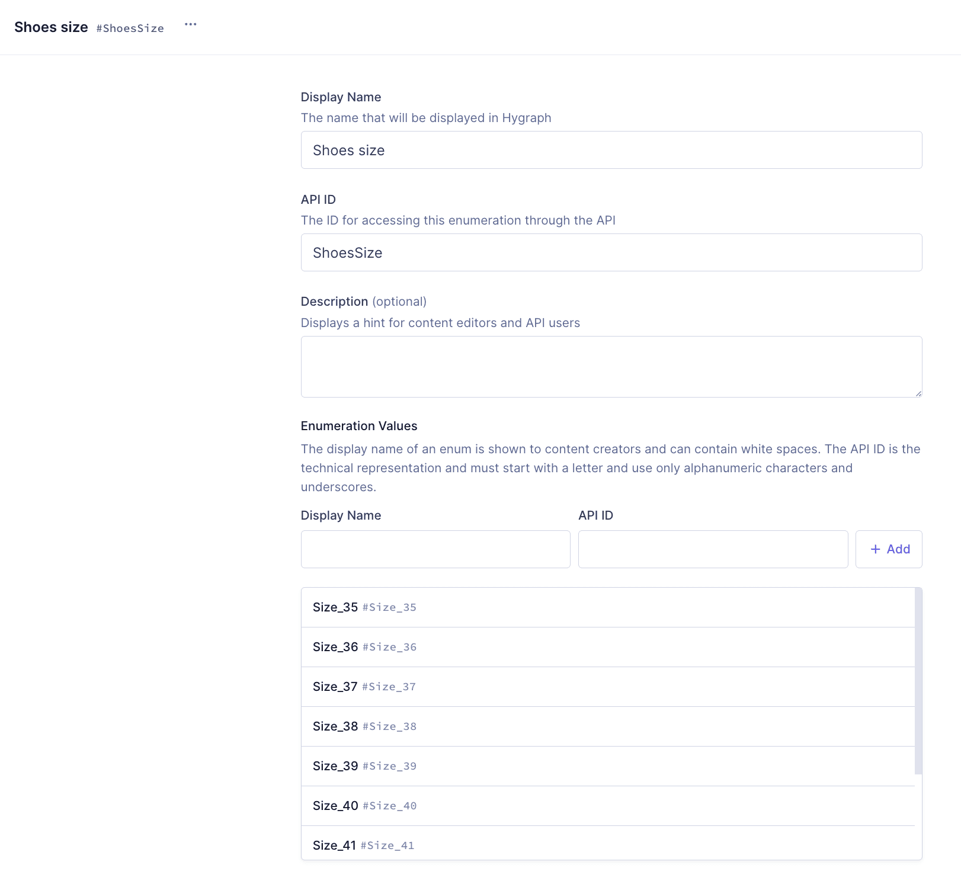Click the Size_38 enumeration value
This screenshot has width=961, height=871.
[607, 726]
